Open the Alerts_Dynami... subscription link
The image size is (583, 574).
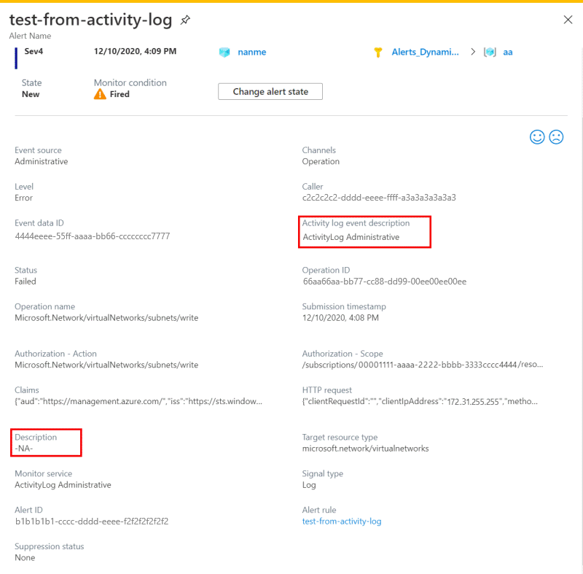pyautogui.click(x=425, y=52)
